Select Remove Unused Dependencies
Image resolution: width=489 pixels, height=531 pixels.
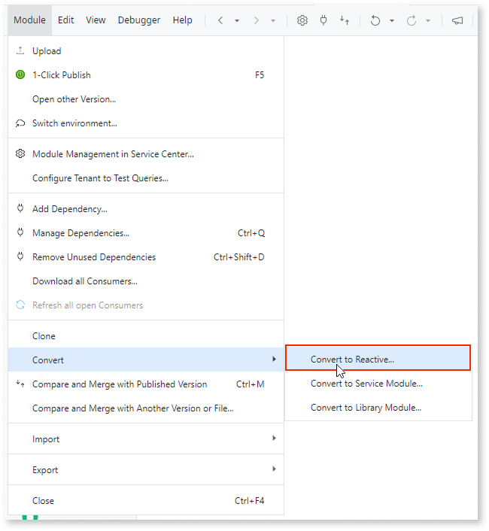[x=146, y=257]
